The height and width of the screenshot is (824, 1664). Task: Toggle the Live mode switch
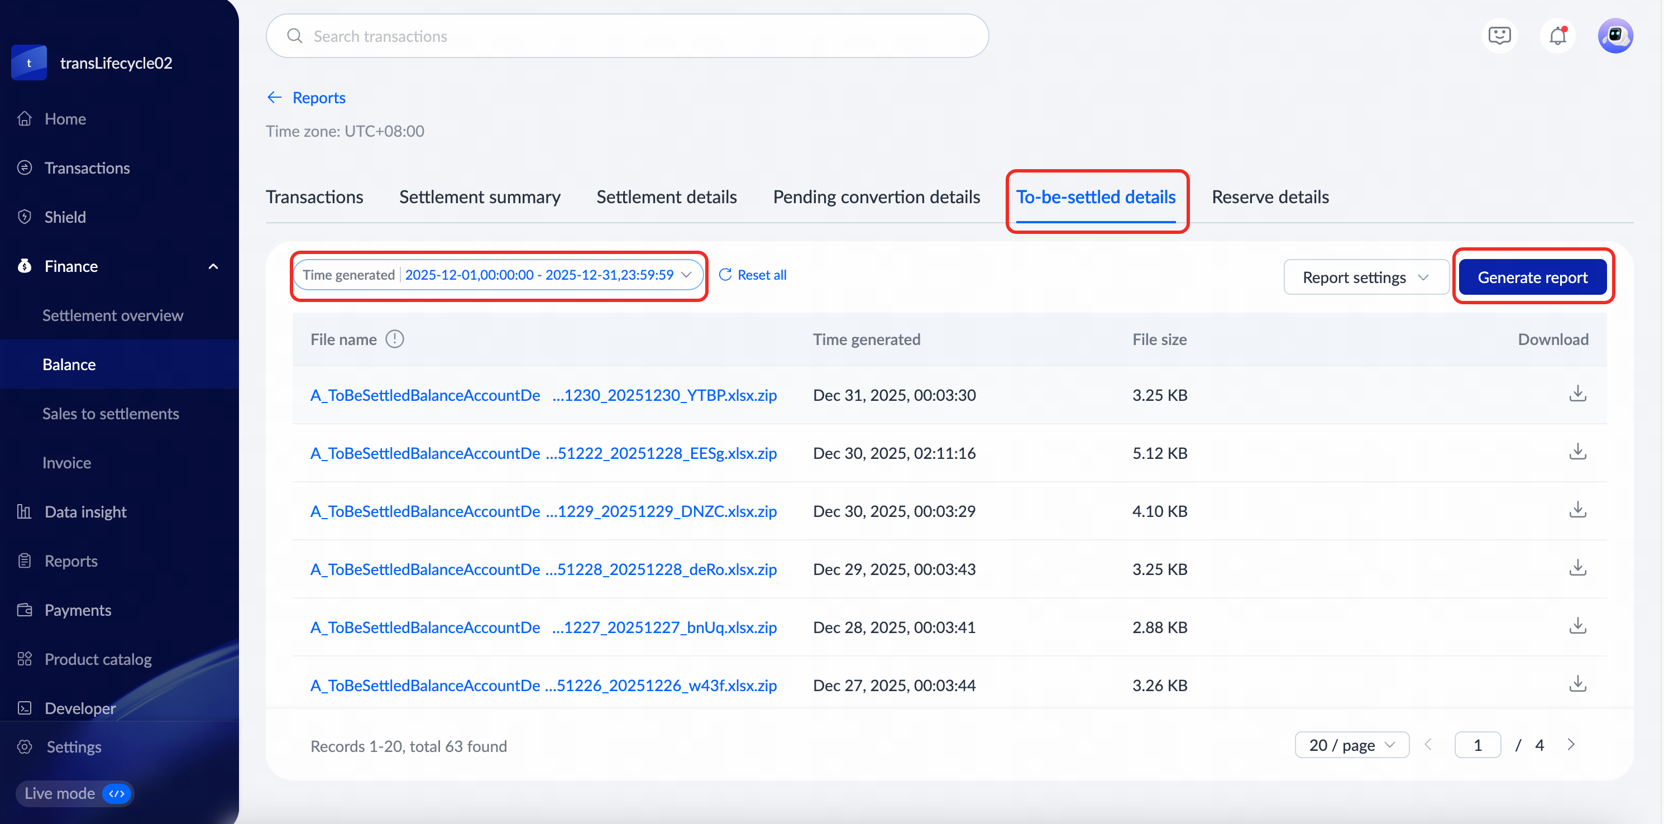click(117, 793)
